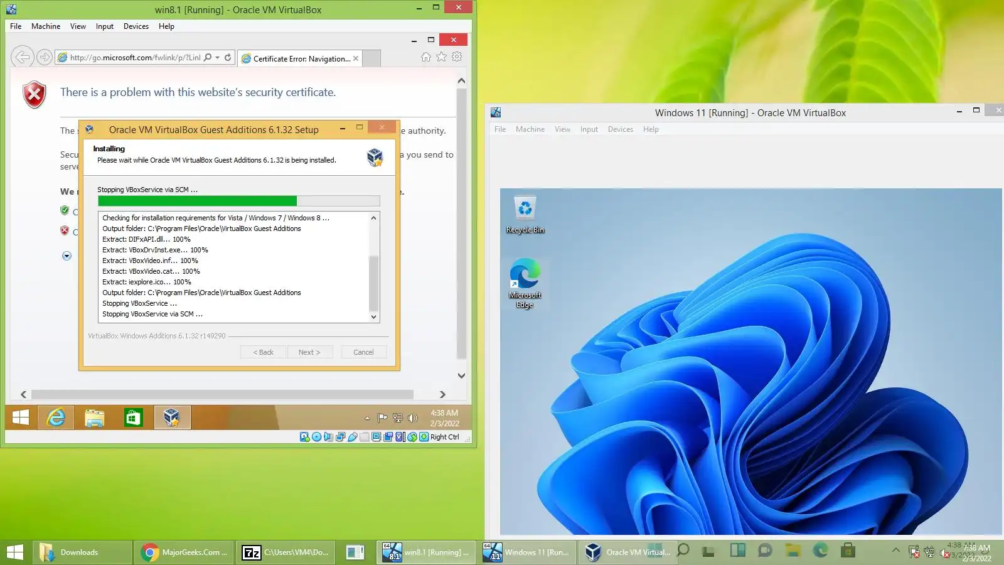The width and height of the screenshot is (1004, 565).
Task: Switch to MajorGeeks.Com Chrome taskbar button
Action: pos(184,552)
